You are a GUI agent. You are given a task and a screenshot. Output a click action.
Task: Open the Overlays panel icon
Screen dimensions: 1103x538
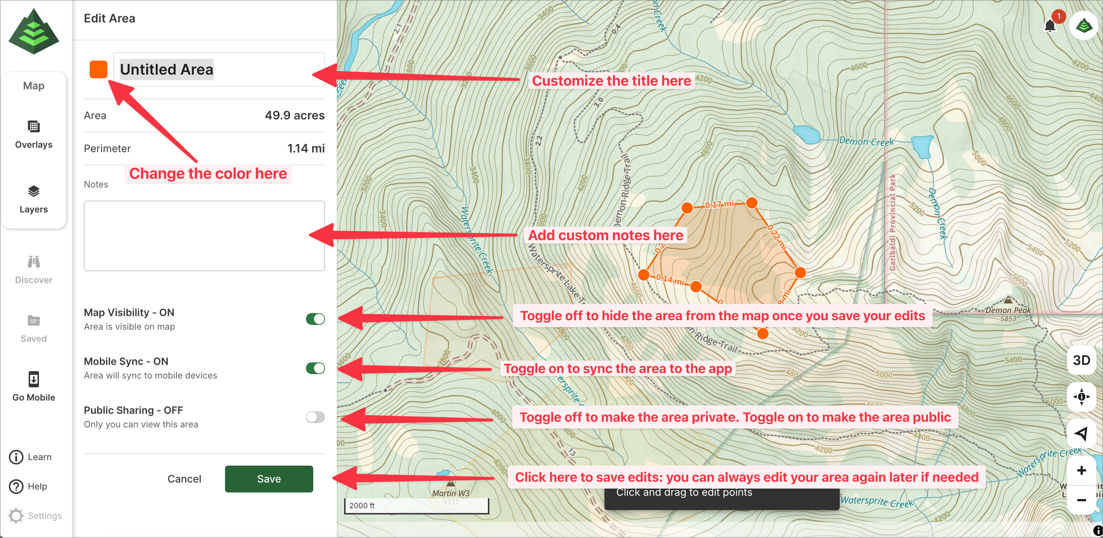(x=33, y=127)
